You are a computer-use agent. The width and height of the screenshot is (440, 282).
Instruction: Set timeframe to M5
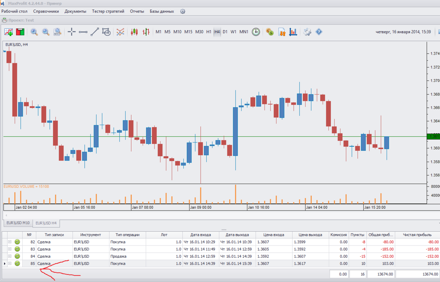click(x=168, y=32)
